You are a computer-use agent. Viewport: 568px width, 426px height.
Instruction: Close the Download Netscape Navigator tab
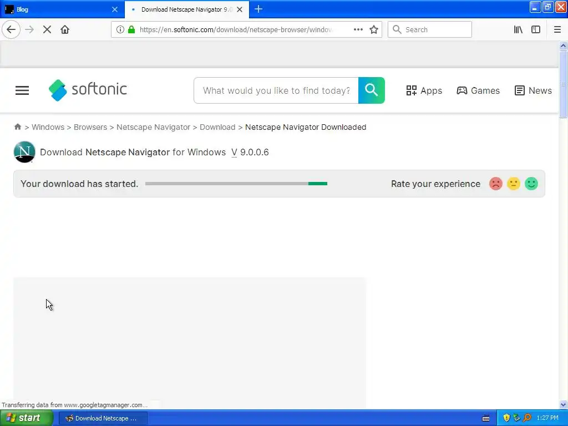tap(240, 9)
